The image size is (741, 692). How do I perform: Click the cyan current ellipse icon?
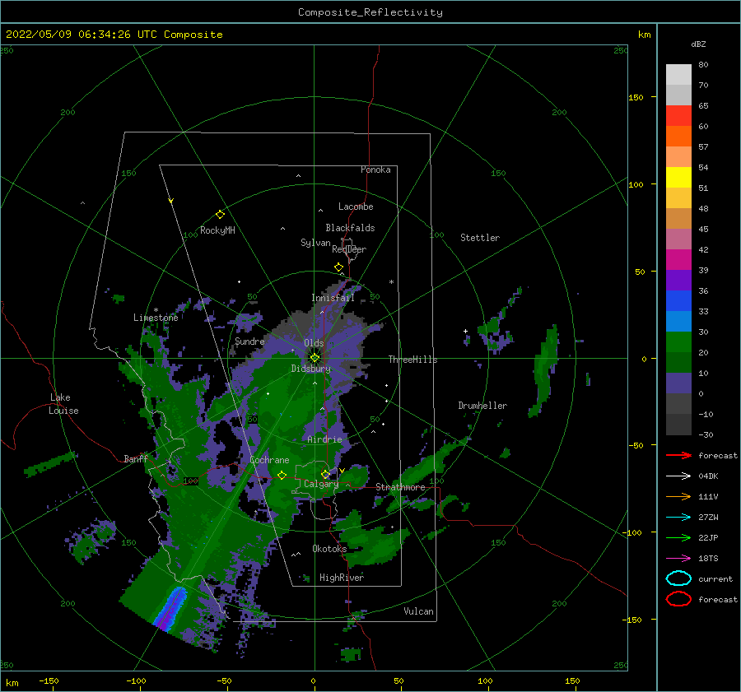coord(678,578)
